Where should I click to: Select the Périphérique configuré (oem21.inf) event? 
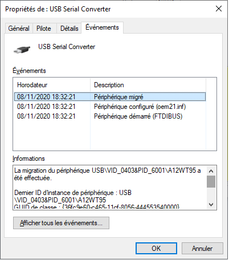pos(110,107)
